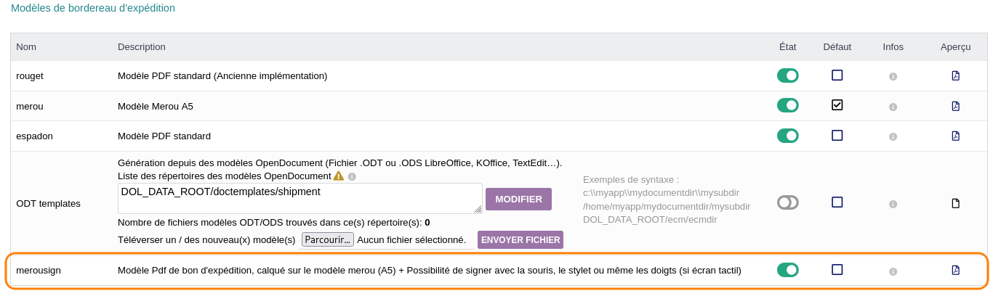Image resolution: width=993 pixels, height=296 pixels.
Task: Open preview icon for ODT templates
Action: (x=955, y=203)
